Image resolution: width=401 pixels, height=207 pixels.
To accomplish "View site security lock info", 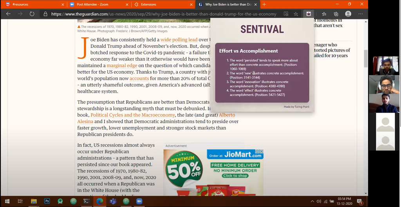I will click(x=45, y=14).
